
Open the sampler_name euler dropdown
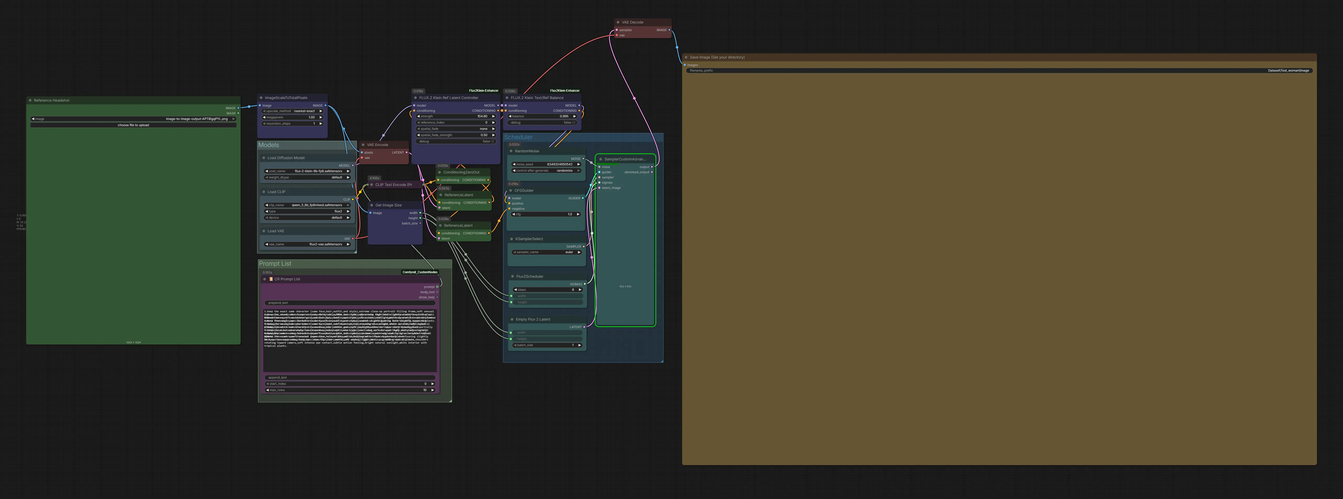click(547, 252)
